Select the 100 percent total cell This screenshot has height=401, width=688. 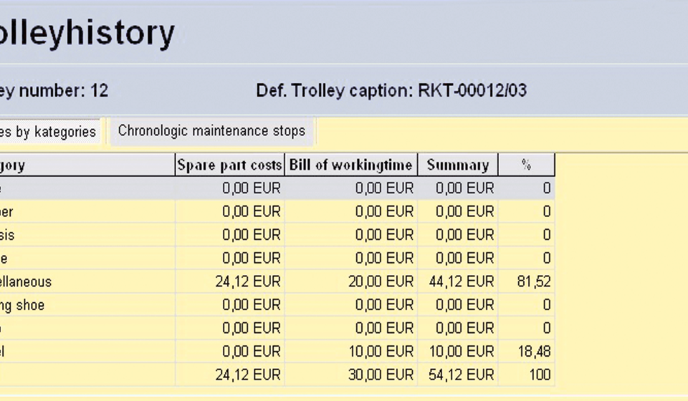click(x=539, y=375)
